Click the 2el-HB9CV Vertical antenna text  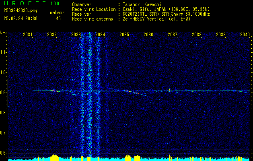click(156, 19)
